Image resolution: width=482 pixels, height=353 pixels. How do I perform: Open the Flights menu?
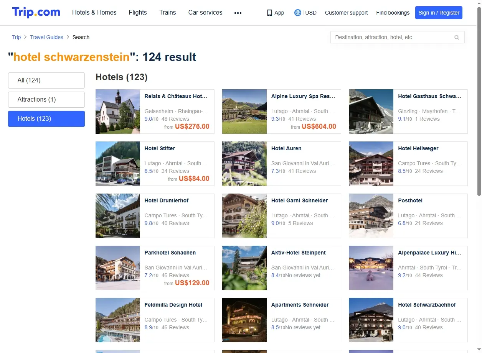(138, 12)
